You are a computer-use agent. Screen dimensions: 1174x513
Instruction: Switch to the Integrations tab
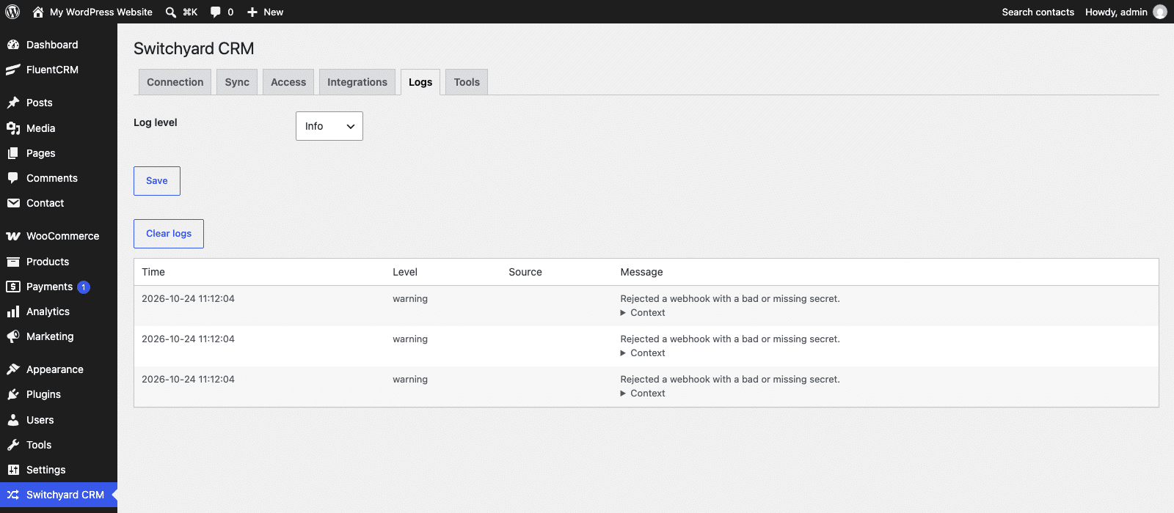[357, 82]
